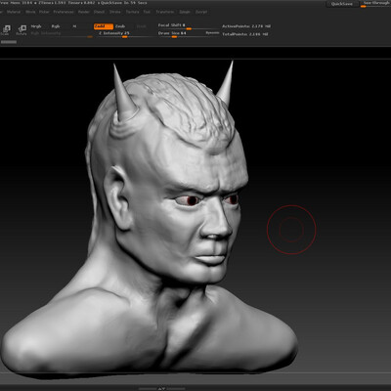Select the Scale transform icon

click(x=6, y=30)
